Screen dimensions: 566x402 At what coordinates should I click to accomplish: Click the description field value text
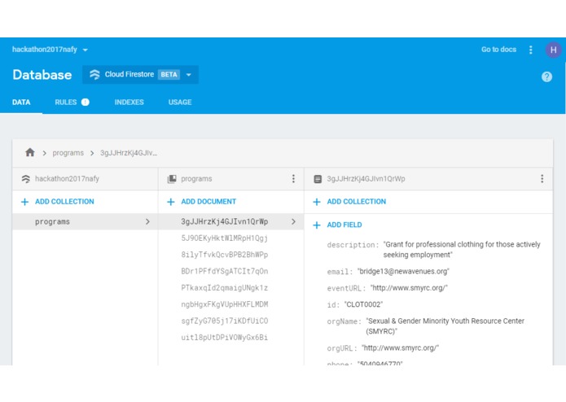[x=462, y=250]
